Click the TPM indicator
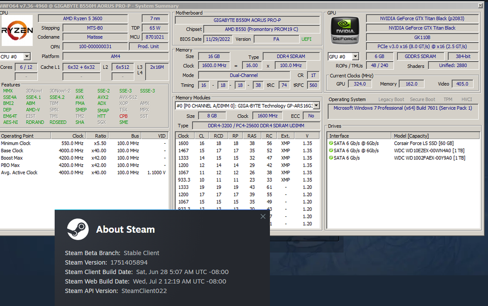Viewport: 488px width, 306px height. coord(448,100)
